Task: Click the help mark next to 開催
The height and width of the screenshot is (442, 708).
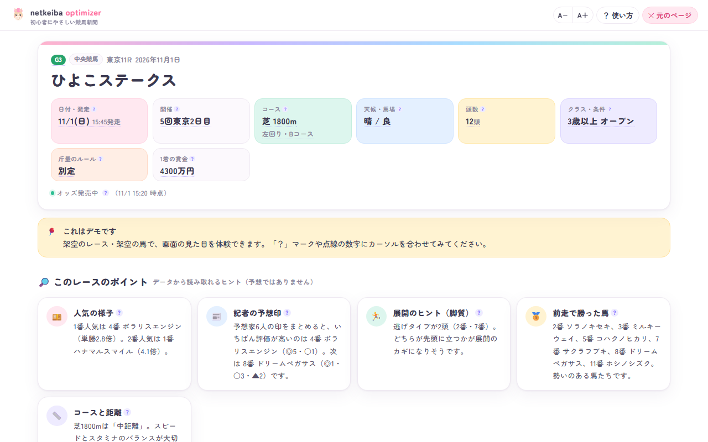Action: pos(177,109)
